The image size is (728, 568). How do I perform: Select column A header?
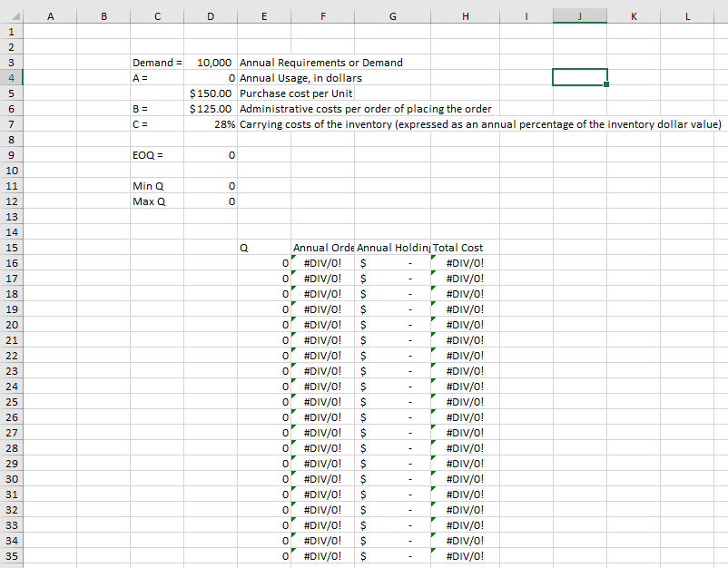[x=50, y=16]
